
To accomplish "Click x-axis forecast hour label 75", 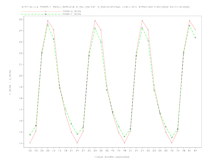I will click(178, 151).
